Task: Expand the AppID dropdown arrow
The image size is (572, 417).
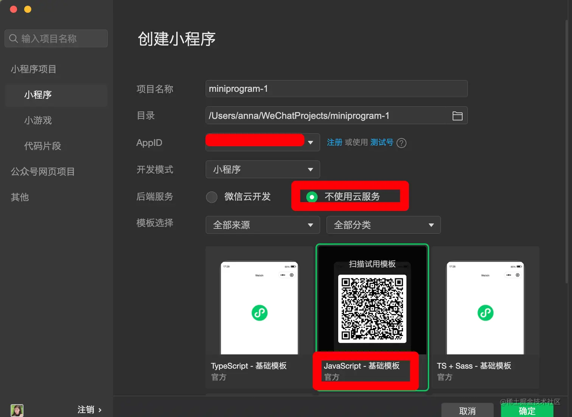Action: [x=311, y=143]
